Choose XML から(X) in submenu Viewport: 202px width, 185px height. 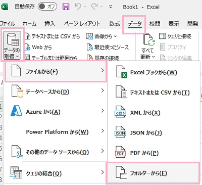click(x=154, y=113)
